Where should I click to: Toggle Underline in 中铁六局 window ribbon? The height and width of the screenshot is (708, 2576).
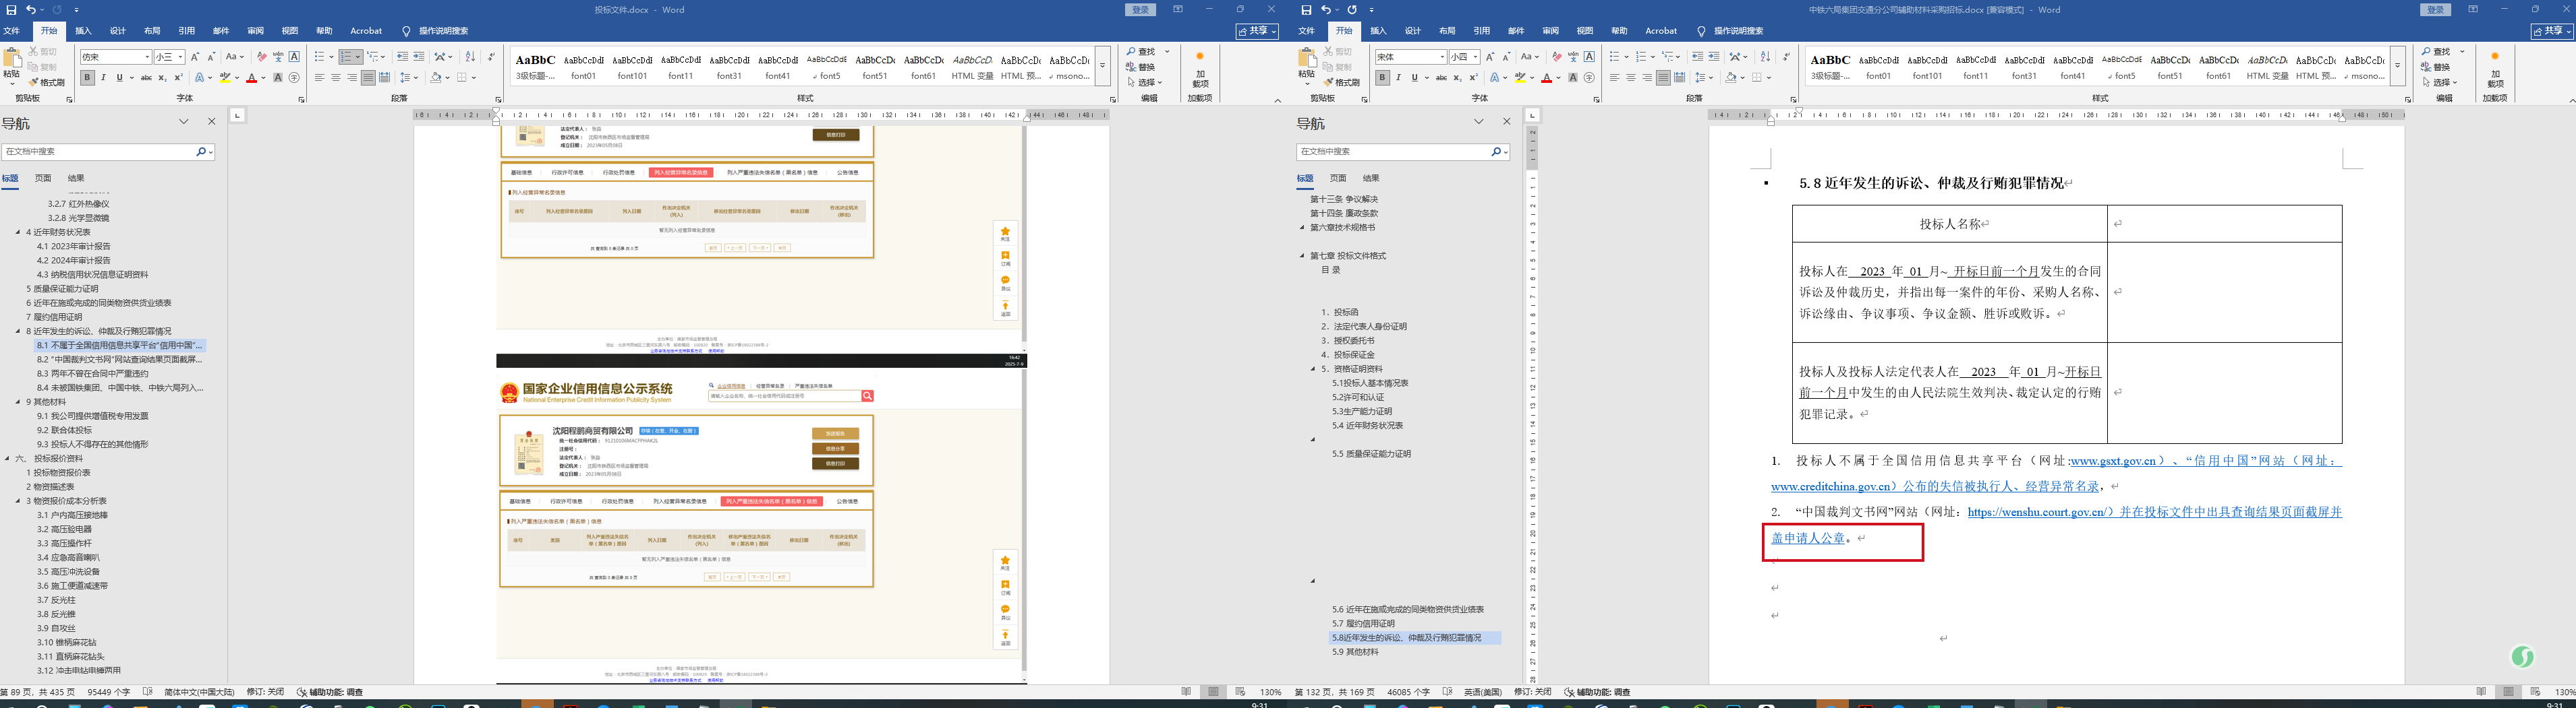click(x=1414, y=78)
